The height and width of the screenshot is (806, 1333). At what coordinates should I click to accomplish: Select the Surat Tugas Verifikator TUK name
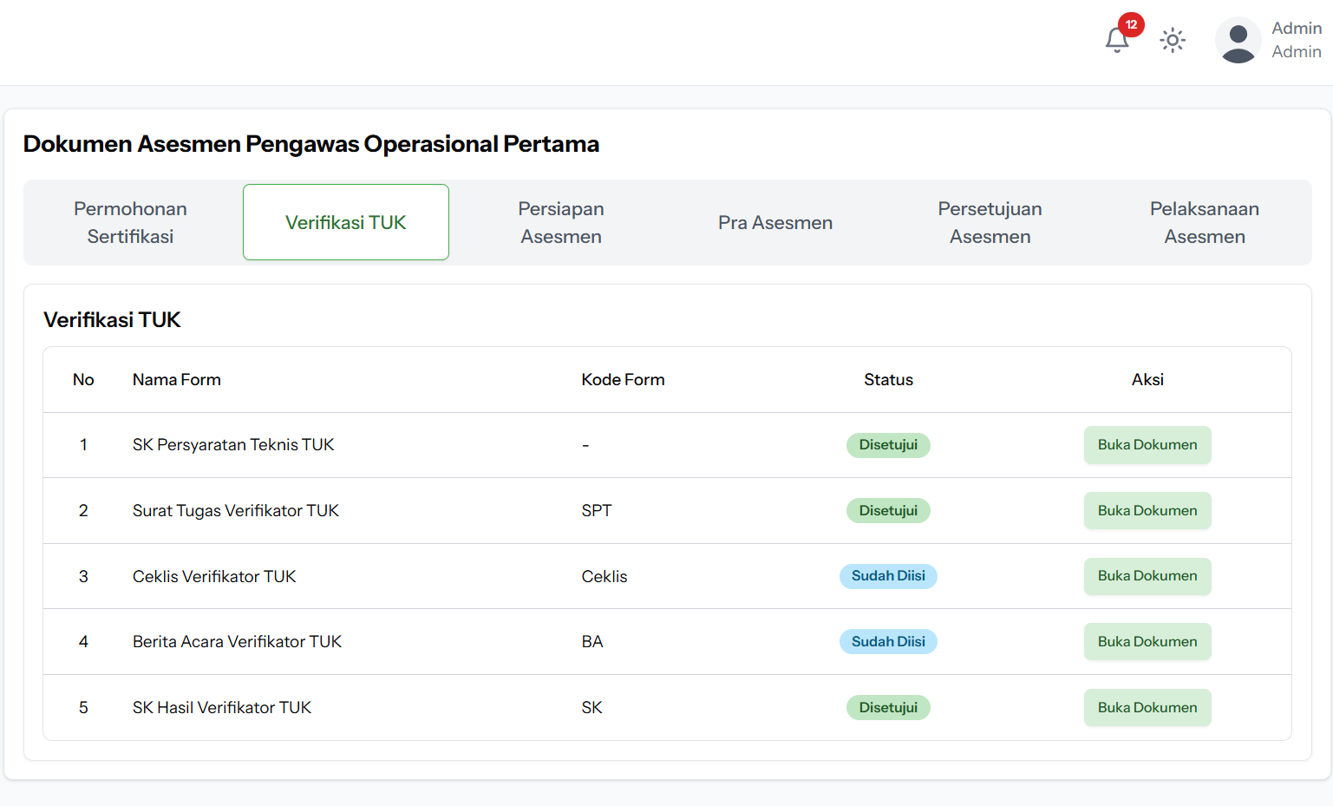pos(236,511)
